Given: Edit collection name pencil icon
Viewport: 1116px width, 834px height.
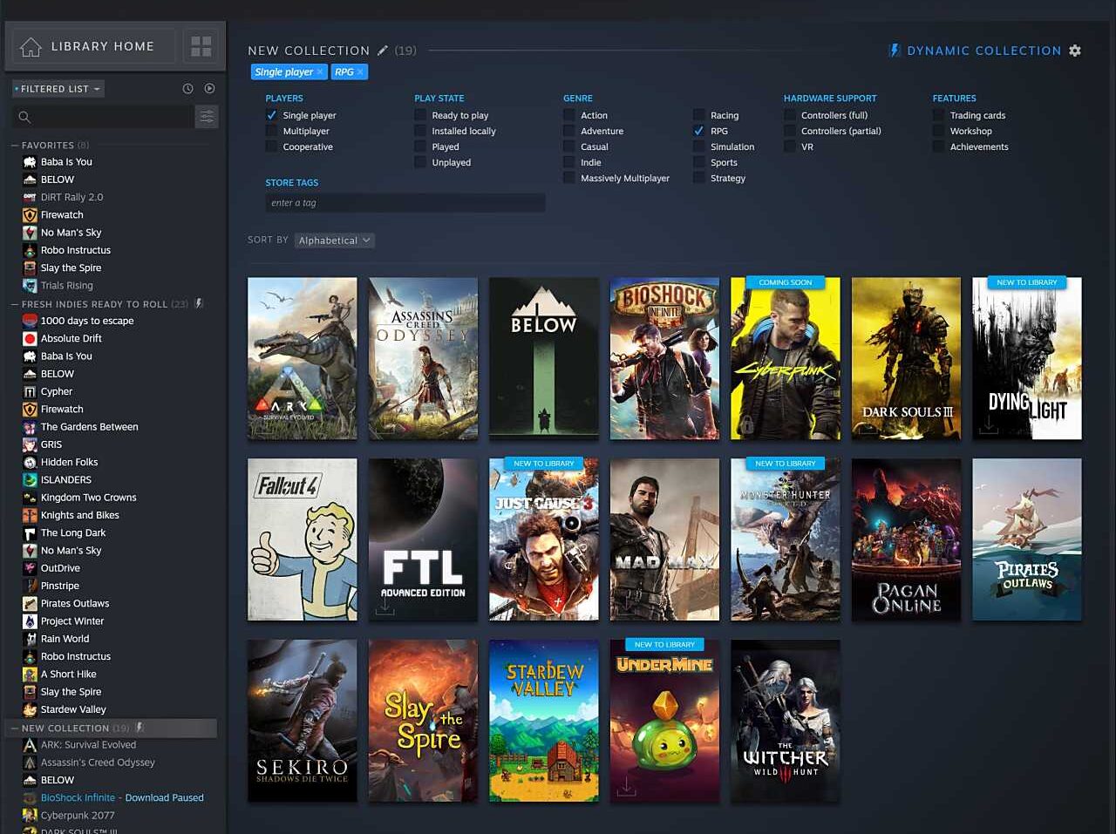Looking at the screenshot, I should (382, 51).
